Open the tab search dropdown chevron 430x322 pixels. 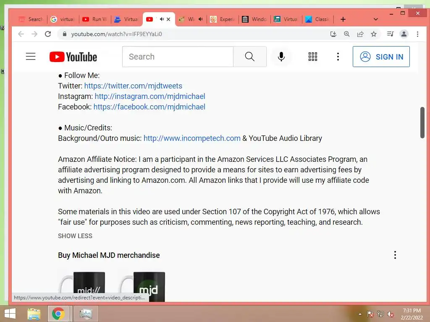click(x=376, y=19)
